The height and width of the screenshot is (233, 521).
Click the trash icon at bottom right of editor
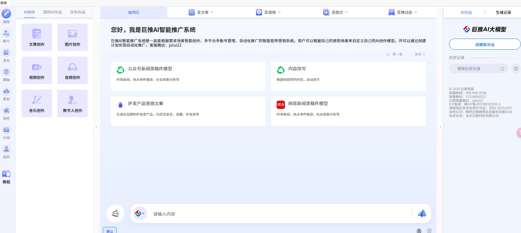click(429, 231)
